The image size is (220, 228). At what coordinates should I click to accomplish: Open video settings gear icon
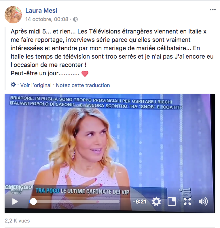click(156, 202)
